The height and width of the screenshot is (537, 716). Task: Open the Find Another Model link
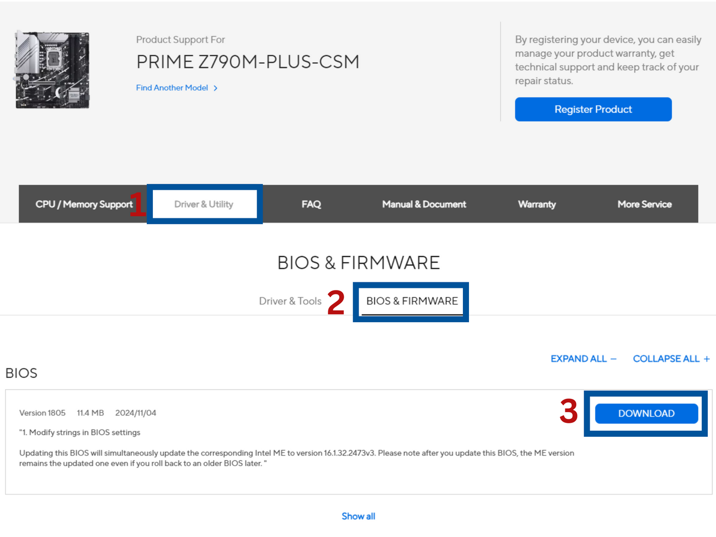click(172, 88)
